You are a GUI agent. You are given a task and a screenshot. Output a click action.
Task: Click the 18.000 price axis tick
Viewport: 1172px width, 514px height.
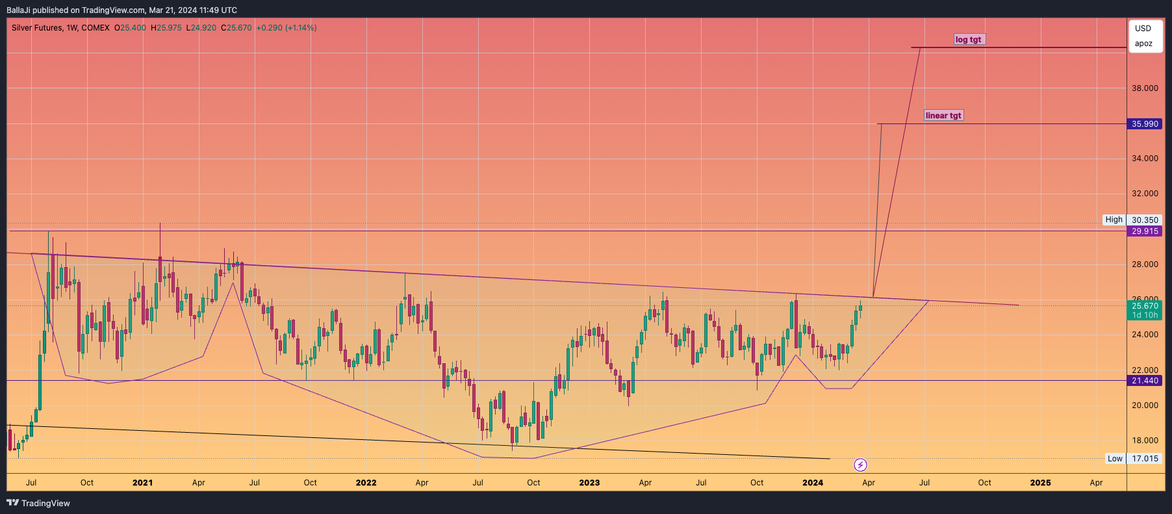pos(1145,441)
